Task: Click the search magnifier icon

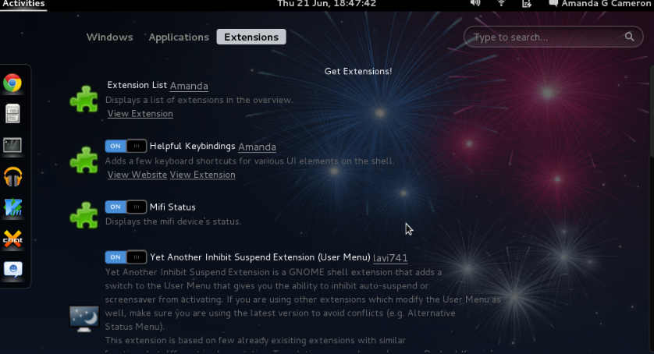Action: pos(629,37)
